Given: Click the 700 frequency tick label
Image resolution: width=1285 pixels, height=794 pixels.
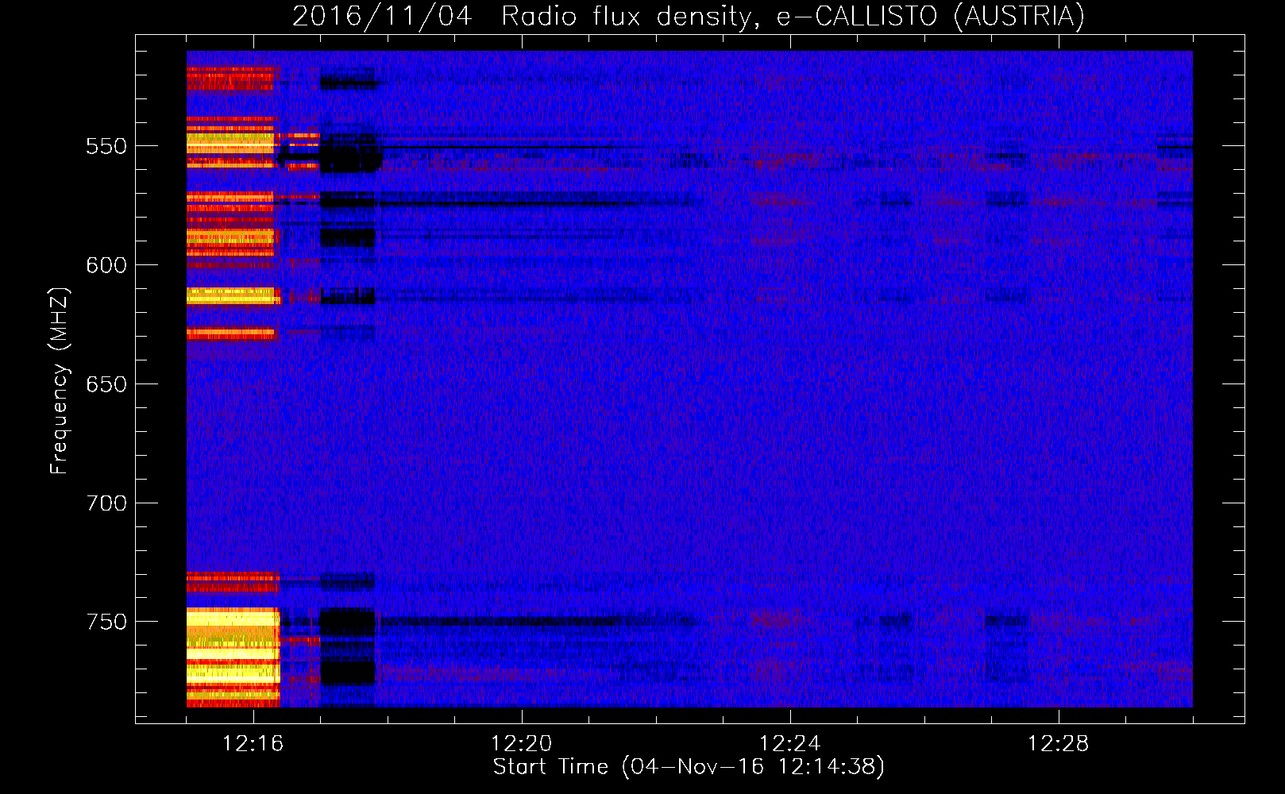Looking at the screenshot, I should (x=106, y=503).
